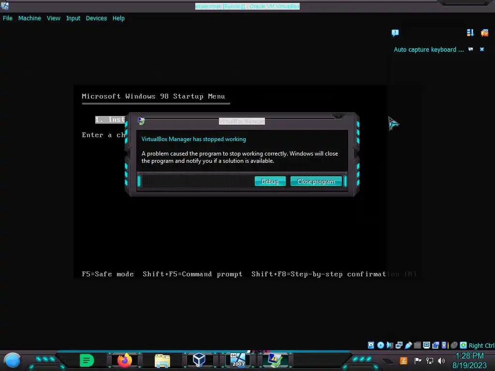Click the keyboard capture green arrow indicator

pos(463,345)
